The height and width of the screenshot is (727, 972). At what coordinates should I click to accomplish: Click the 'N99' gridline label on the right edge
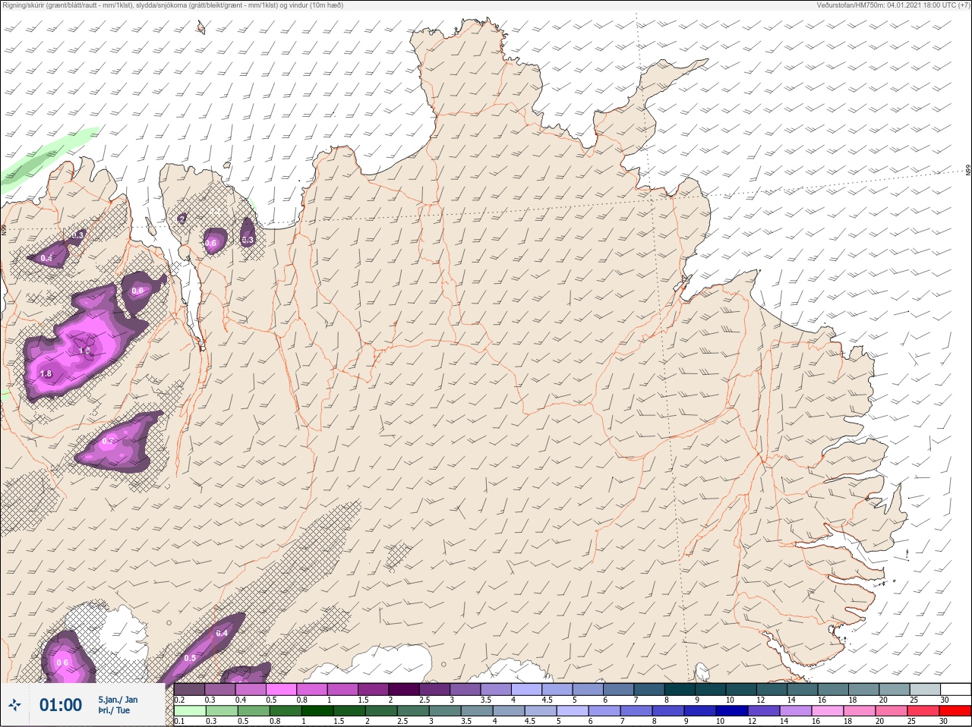pos(968,171)
